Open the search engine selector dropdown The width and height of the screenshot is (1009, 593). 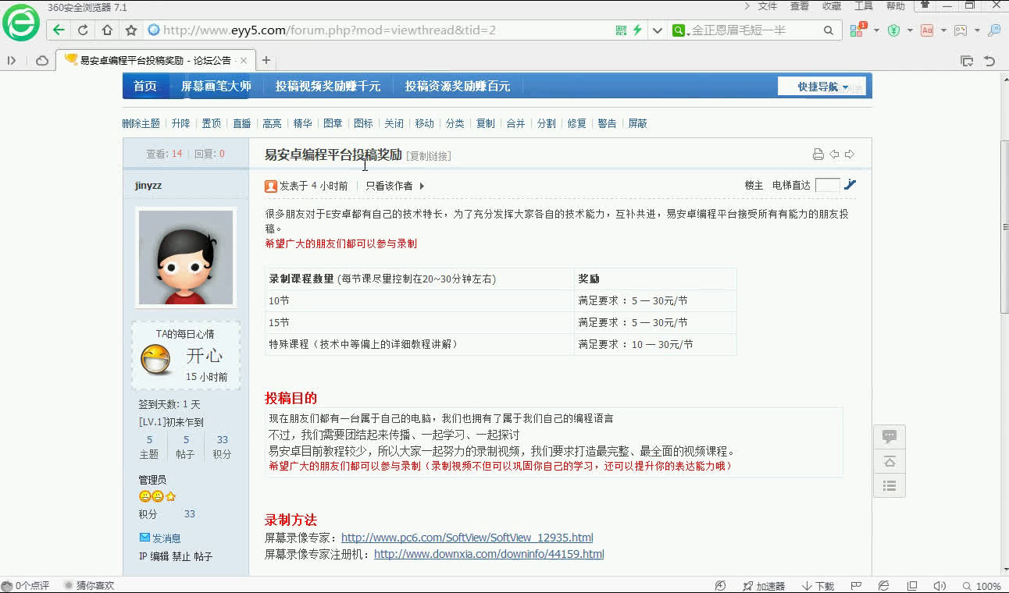680,30
